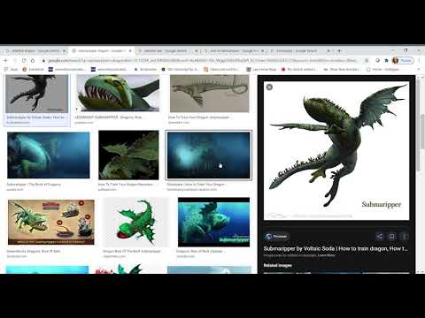Close the image preview panel X
Image resolution: width=425 pixels, height=318 pixels.
click(x=269, y=87)
